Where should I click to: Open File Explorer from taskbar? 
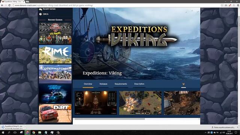pos(40,132)
